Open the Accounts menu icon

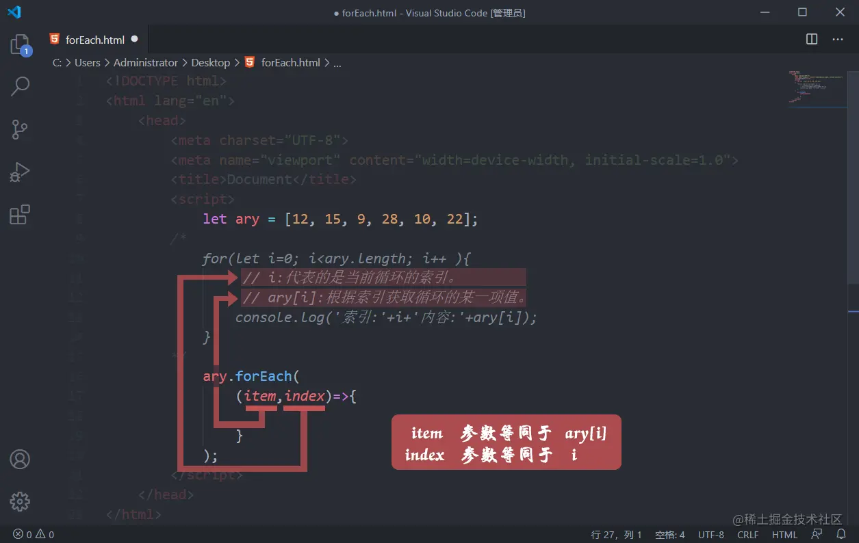pyautogui.click(x=20, y=459)
